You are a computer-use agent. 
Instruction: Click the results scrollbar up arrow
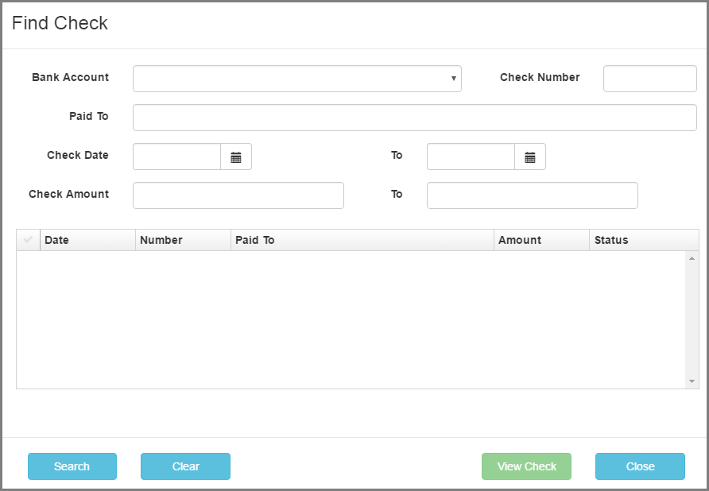coord(692,258)
